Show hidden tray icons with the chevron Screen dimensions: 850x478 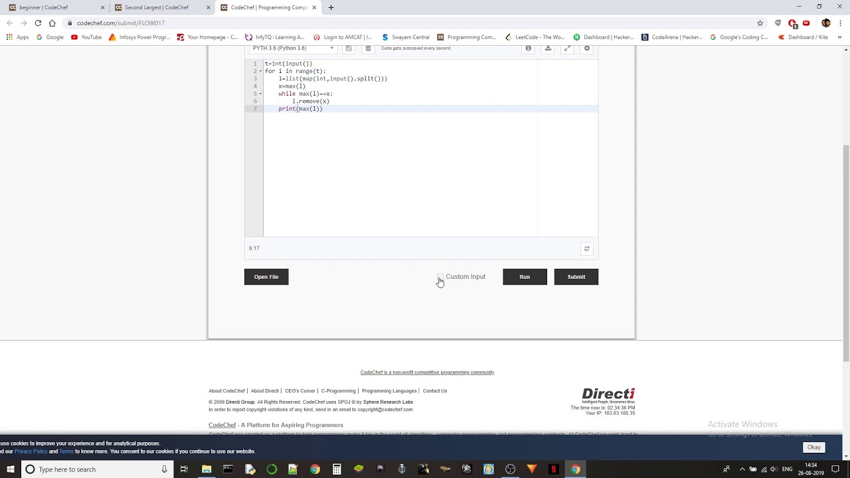742,469
